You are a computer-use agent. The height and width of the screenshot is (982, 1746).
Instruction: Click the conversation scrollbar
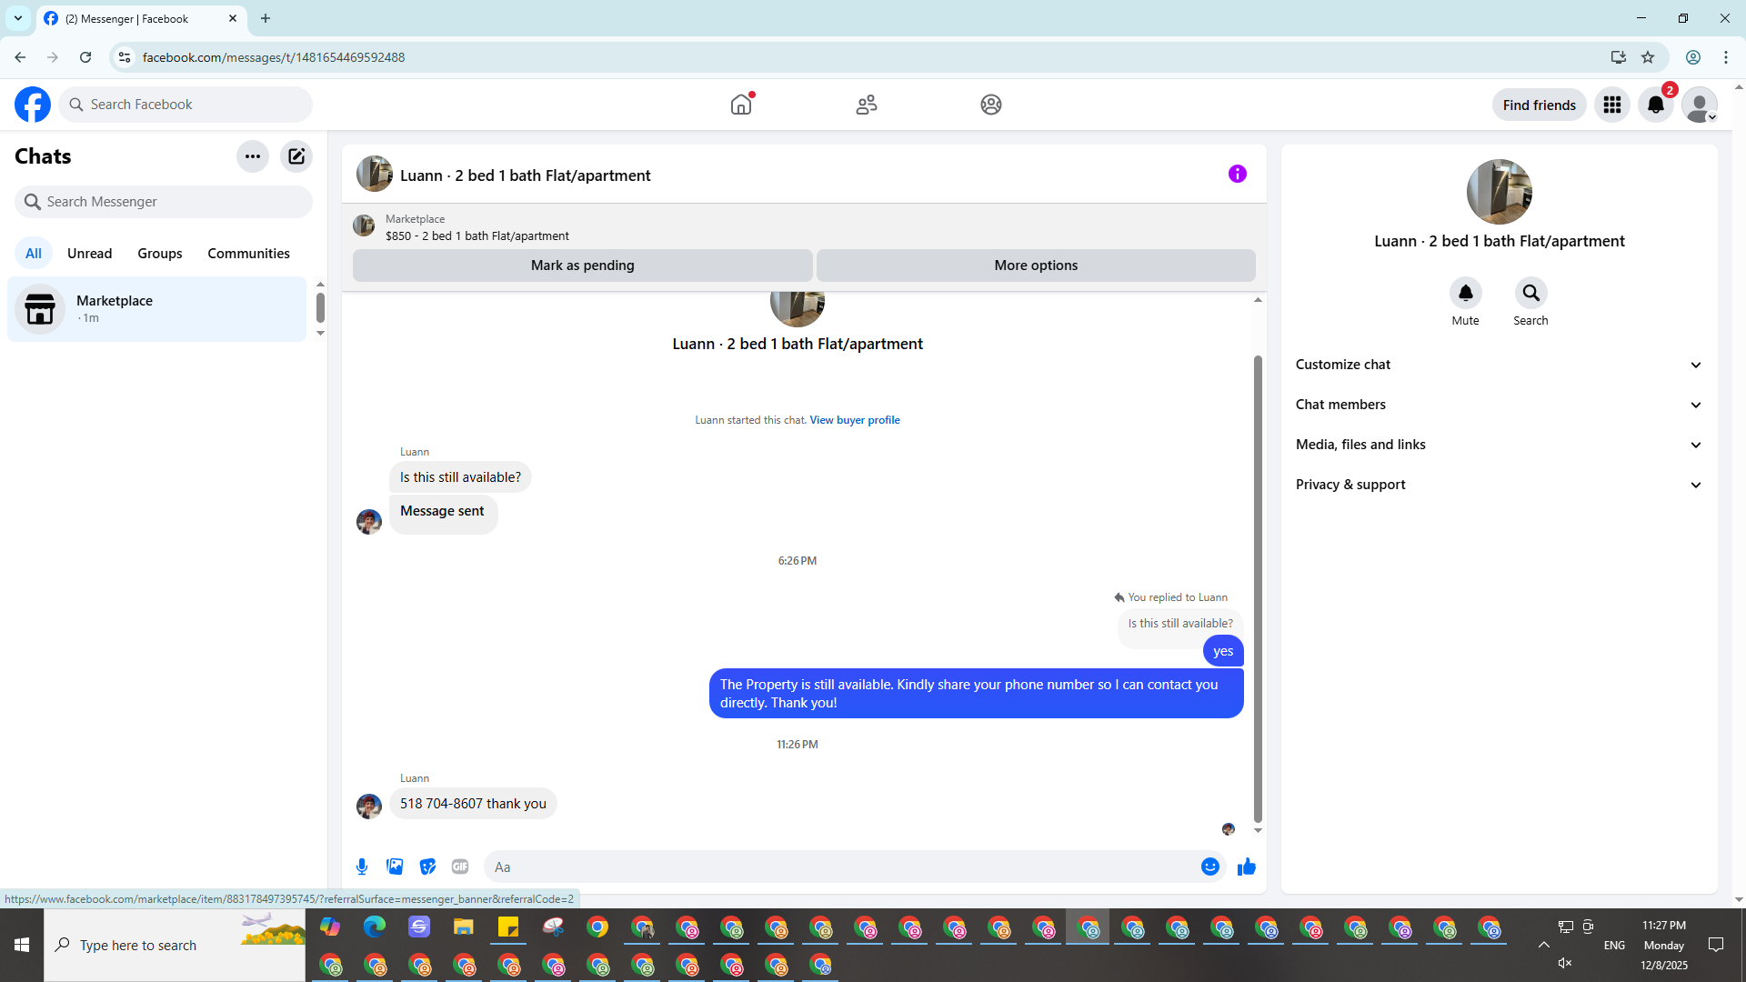[1258, 589]
